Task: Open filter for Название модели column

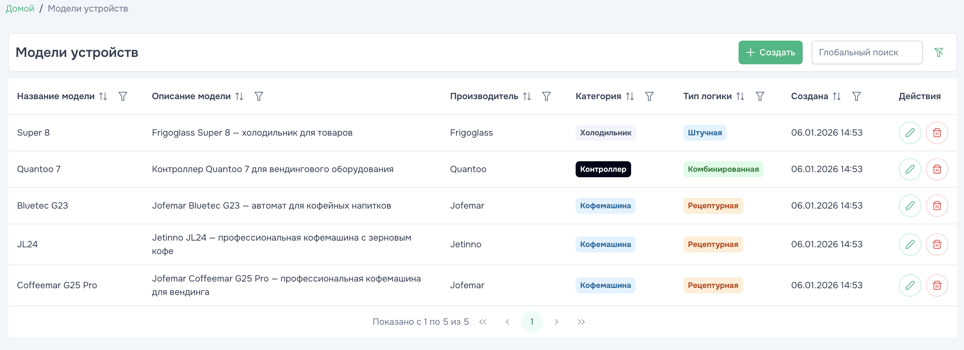Action: coord(123,96)
